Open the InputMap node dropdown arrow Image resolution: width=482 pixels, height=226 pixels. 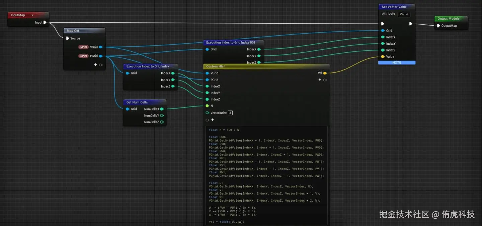click(x=32, y=15)
